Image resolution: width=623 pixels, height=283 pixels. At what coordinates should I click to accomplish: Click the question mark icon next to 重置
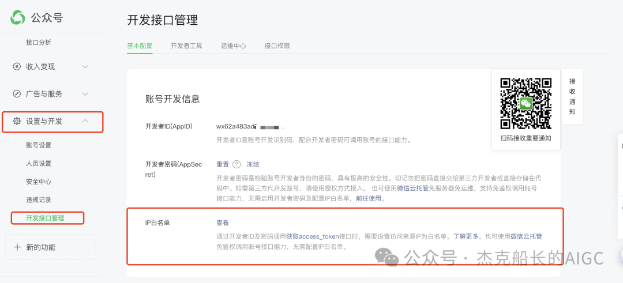(x=237, y=164)
